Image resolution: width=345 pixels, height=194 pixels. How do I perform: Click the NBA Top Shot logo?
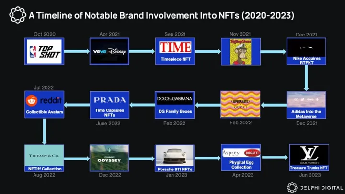coord(45,51)
